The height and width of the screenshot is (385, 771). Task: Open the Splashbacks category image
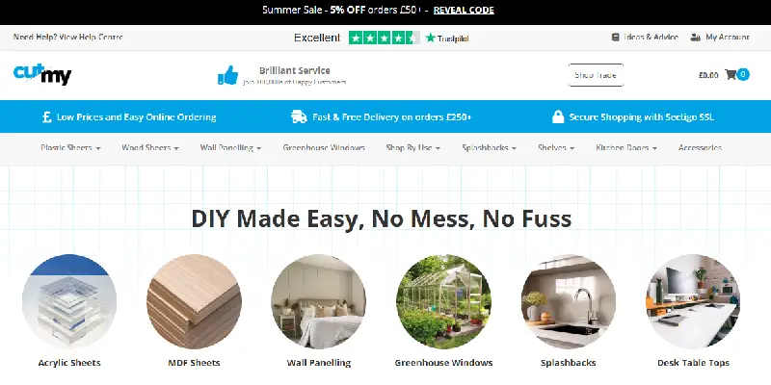click(569, 301)
